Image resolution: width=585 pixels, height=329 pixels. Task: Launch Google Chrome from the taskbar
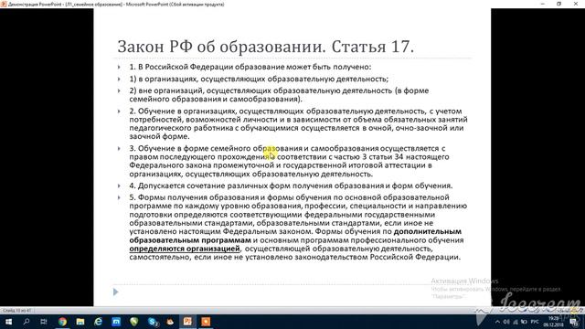(x=62, y=322)
